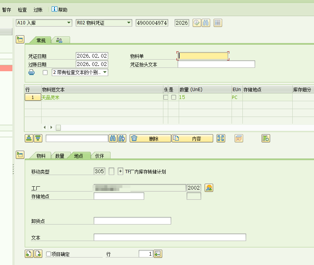This screenshot has width=314, height=265.
Task: Click the plant details icon next to 2002
Action: (x=209, y=188)
